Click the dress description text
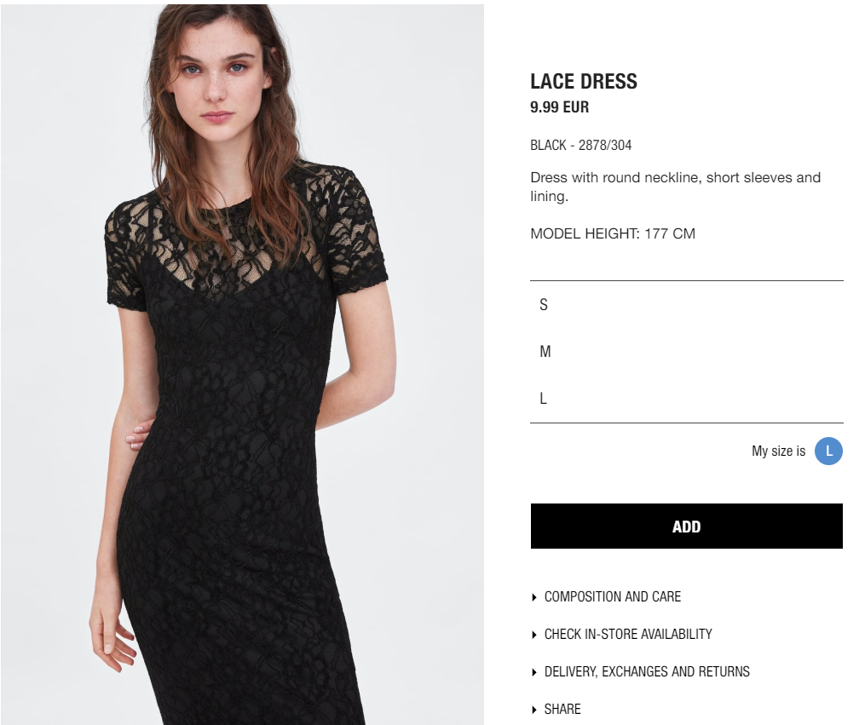This screenshot has width=865, height=725. coord(675,187)
